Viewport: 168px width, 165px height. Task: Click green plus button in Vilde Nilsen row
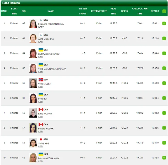(164, 83)
